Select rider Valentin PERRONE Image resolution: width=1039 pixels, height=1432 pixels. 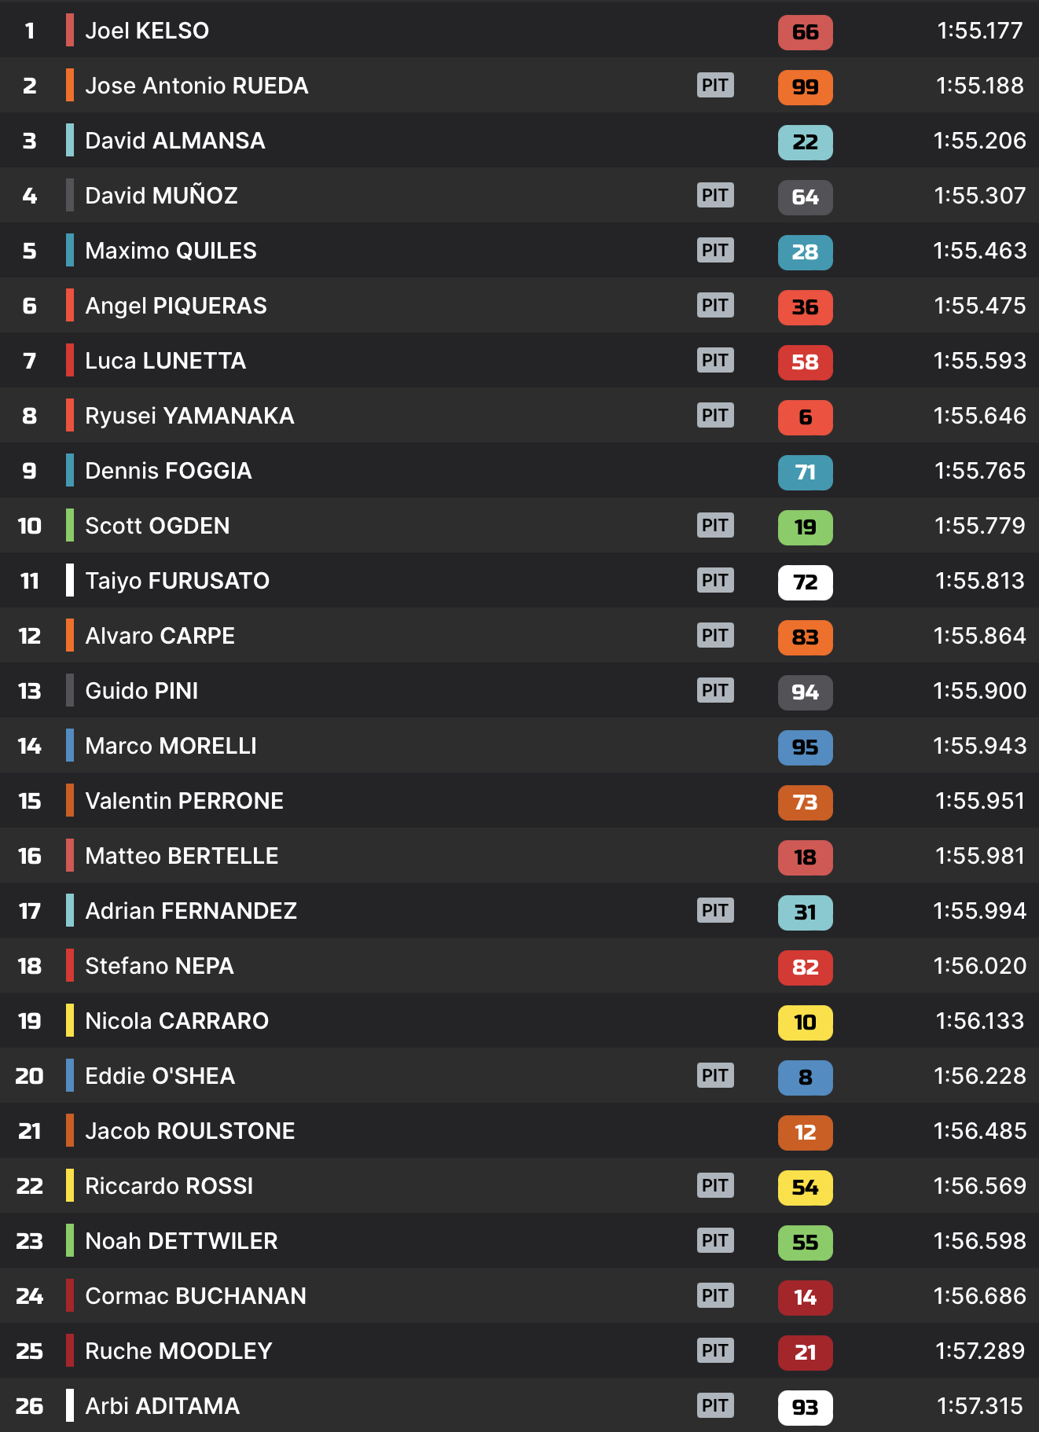[x=184, y=801]
